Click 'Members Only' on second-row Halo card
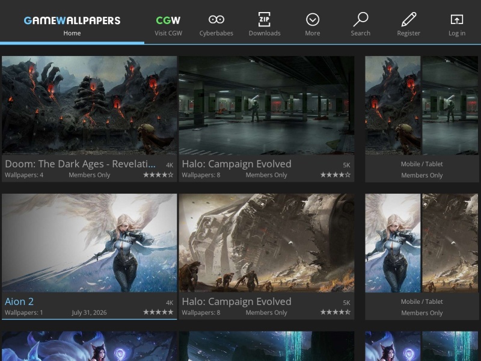This screenshot has height=361, width=481. 266,312
